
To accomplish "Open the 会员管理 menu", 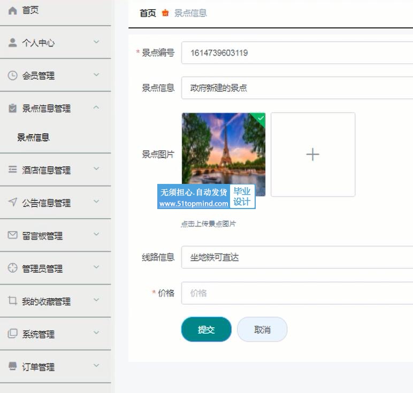I will [56, 75].
